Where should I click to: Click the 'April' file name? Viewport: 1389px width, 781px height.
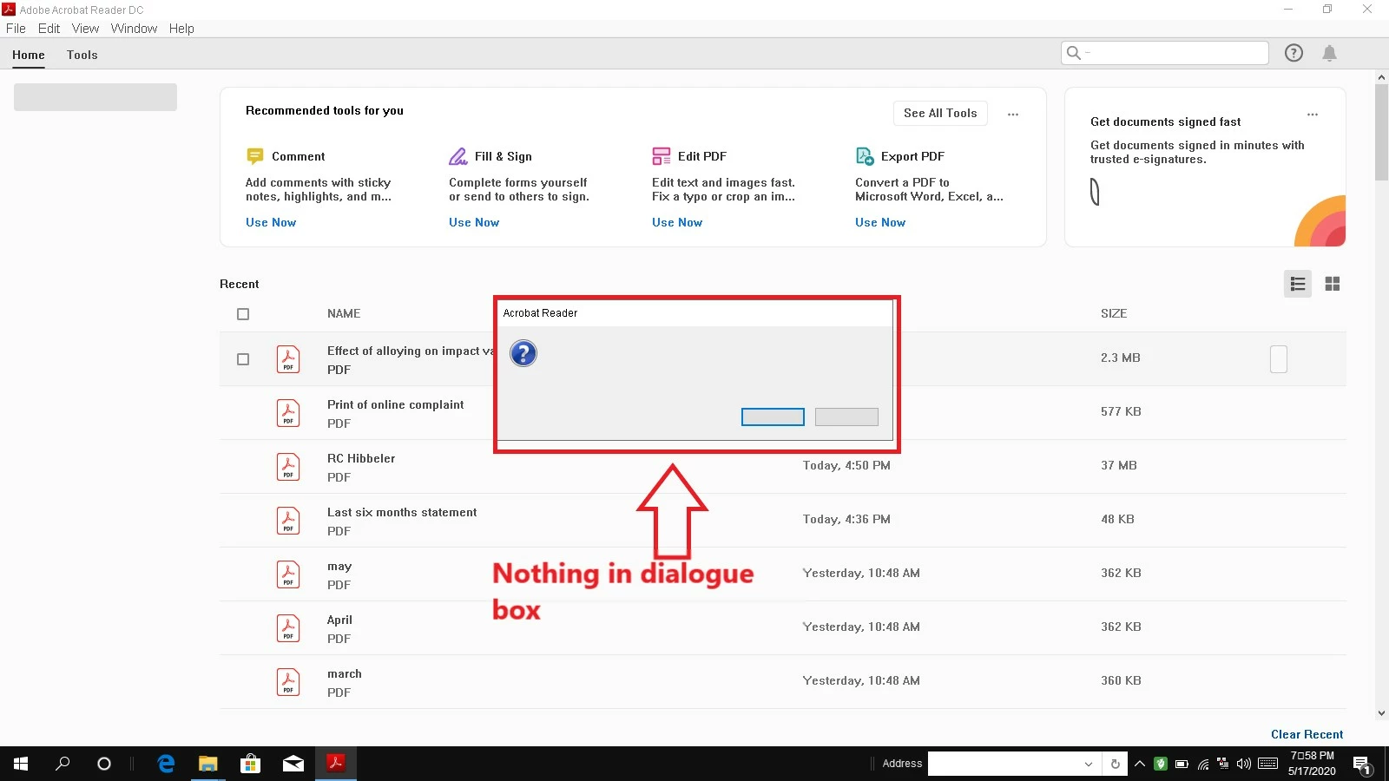coord(339,620)
